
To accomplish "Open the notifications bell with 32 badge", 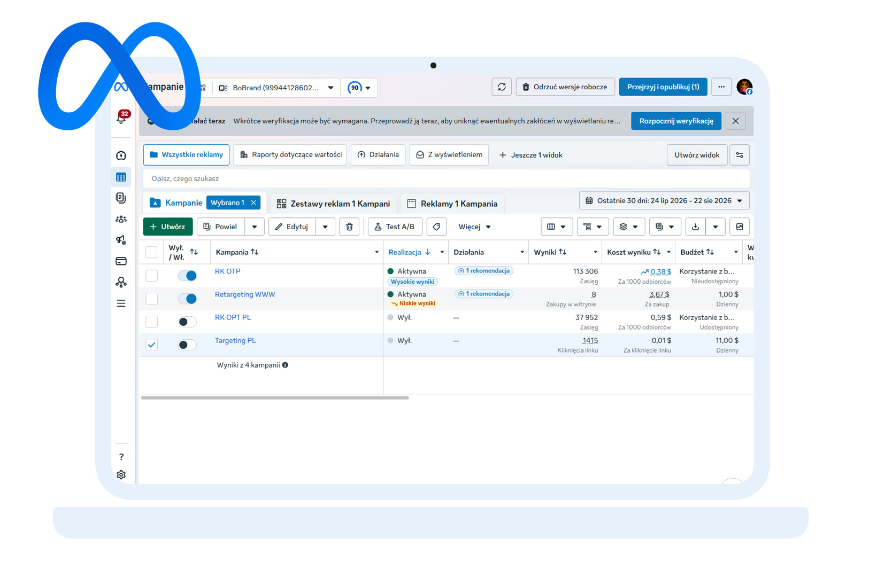I will click(122, 118).
